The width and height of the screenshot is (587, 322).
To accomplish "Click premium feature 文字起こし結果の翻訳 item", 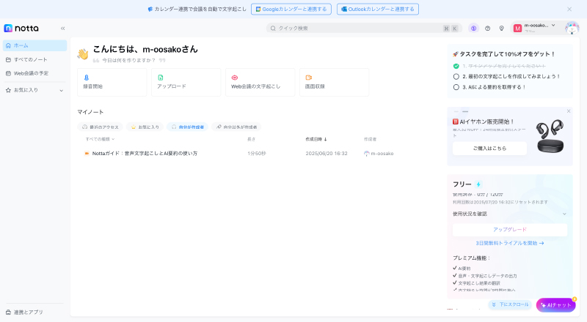I will point(476,282).
